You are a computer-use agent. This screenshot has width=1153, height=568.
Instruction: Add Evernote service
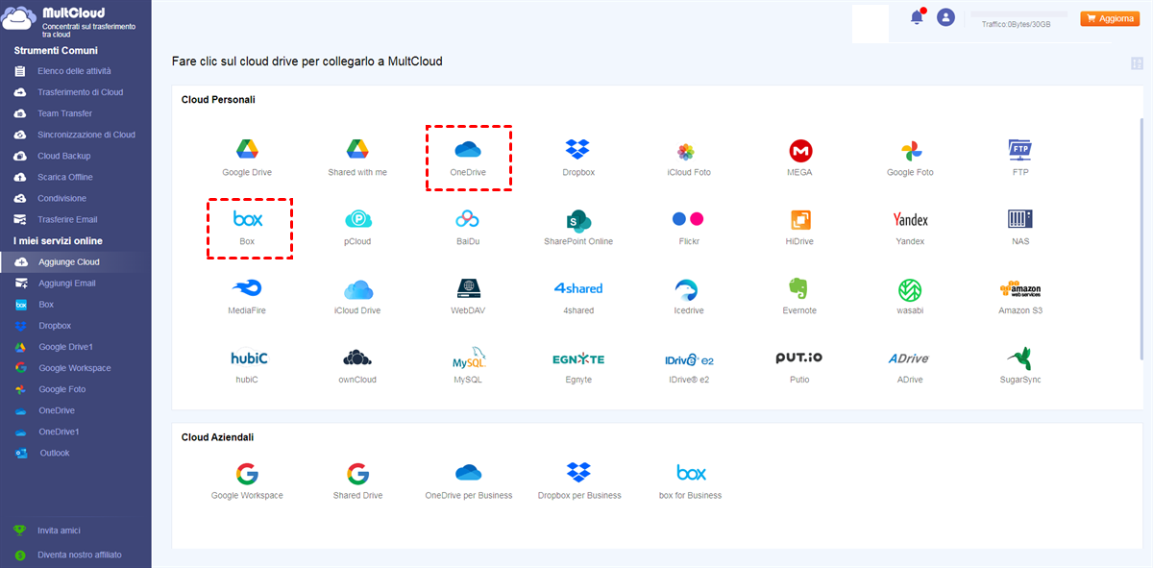click(x=799, y=296)
